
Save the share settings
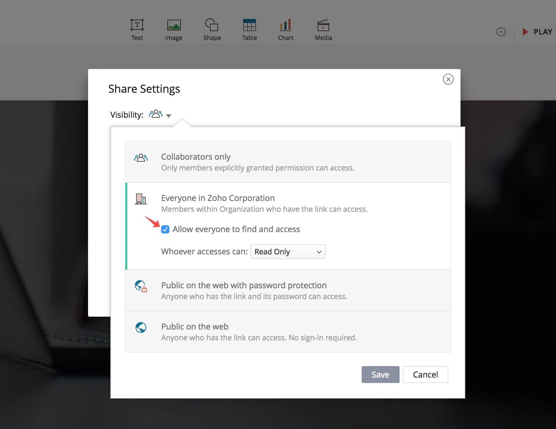coord(381,375)
